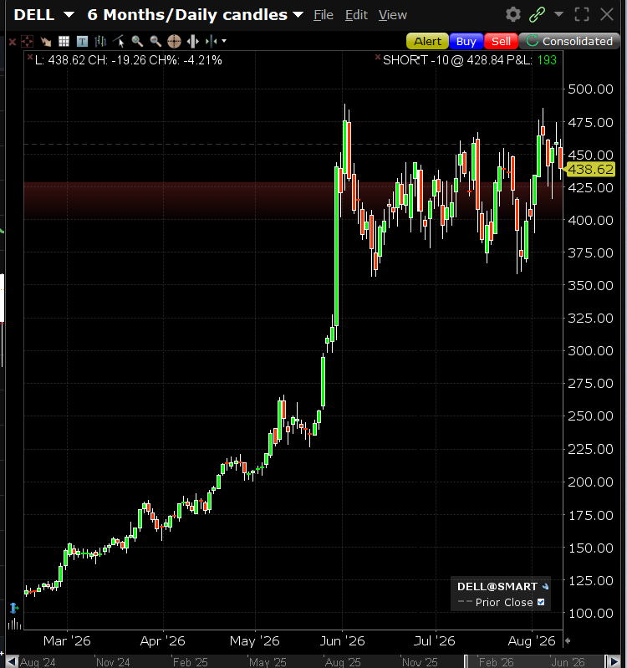Open chart settings via gear icon
This screenshot has width=627, height=668.
[x=512, y=14]
